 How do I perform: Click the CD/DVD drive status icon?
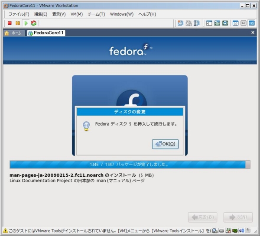215,230
